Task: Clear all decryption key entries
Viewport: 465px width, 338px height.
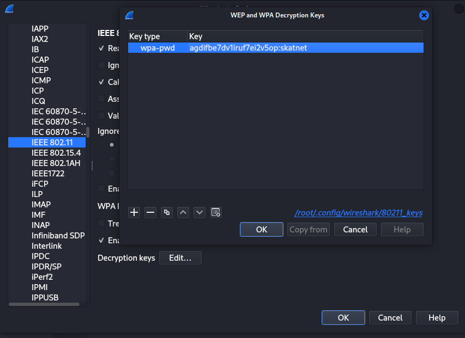Action: pyautogui.click(x=215, y=212)
